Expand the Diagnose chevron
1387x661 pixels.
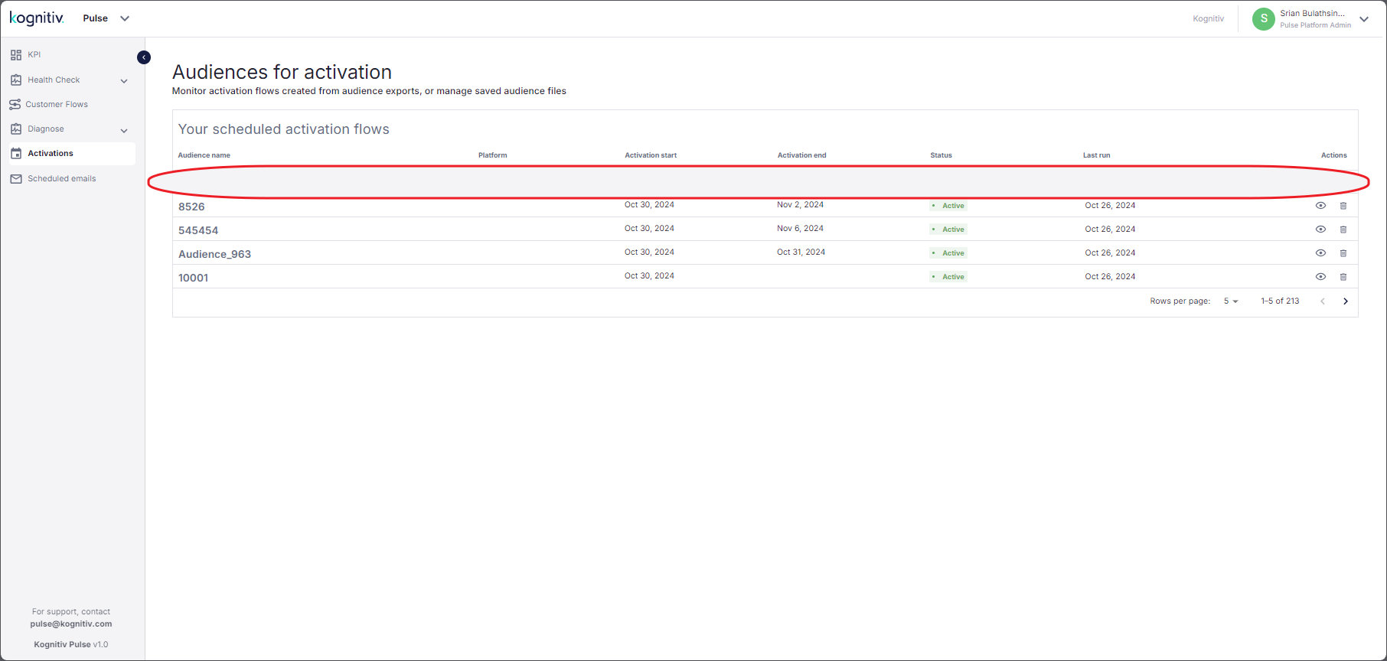(124, 131)
